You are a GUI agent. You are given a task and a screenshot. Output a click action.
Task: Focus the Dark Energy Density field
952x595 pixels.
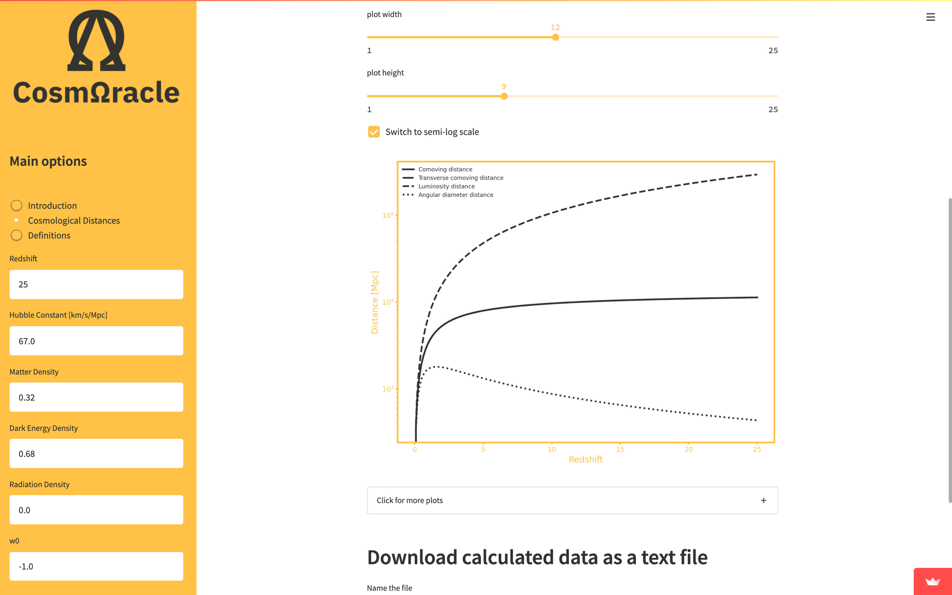(96, 454)
